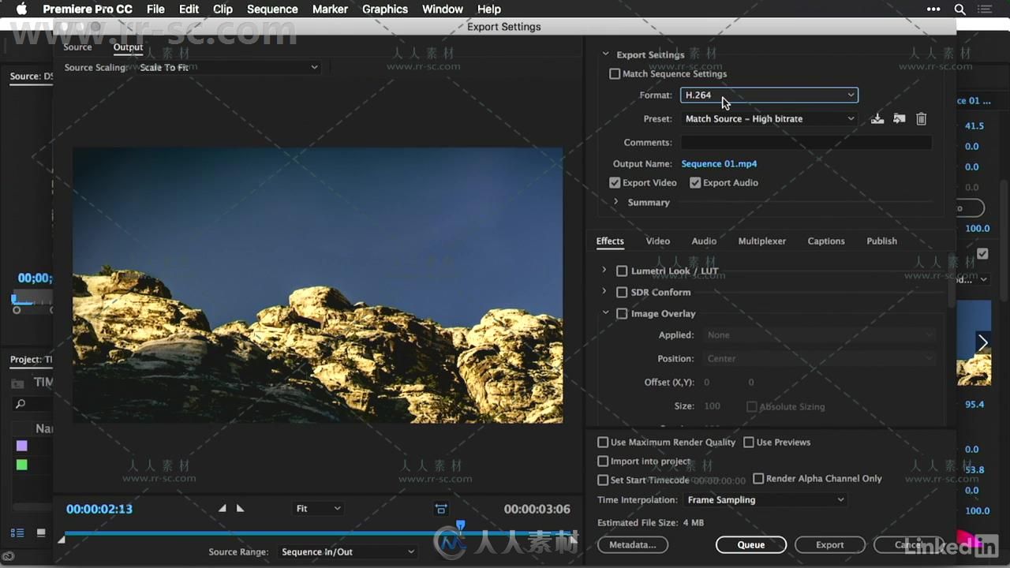
Task: Click the Save Preset icon
Action: pos(877,118)
